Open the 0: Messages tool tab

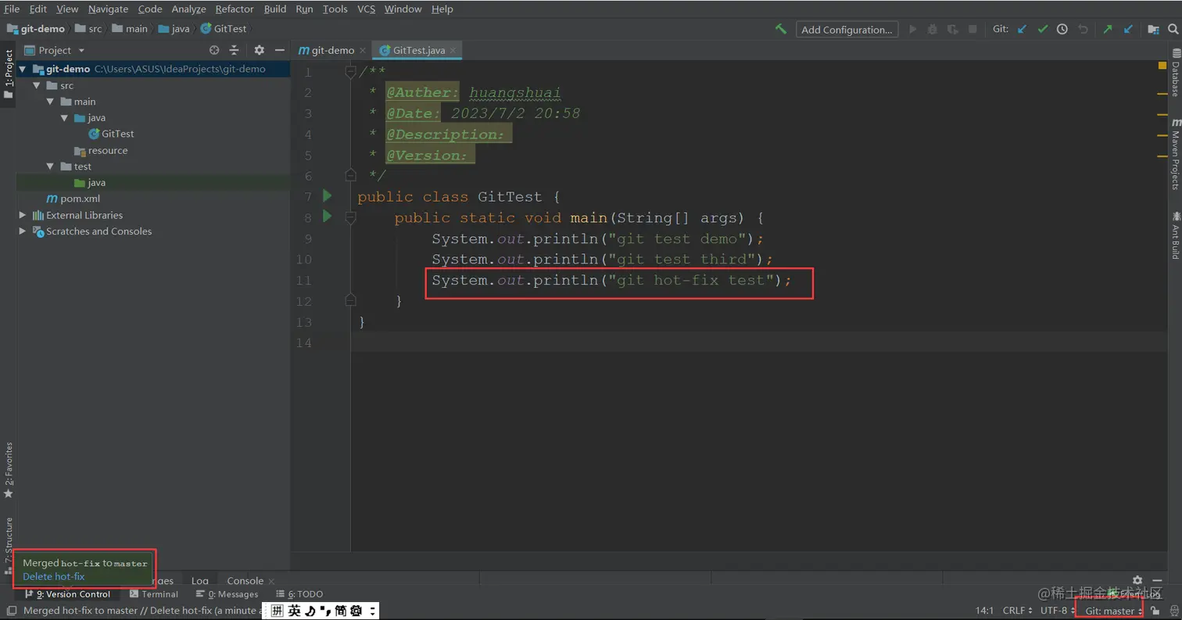[227, 594]
